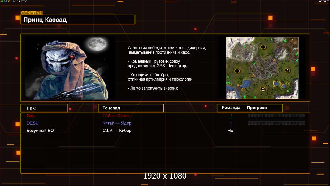This screenshot has height=186, width=330.
Task: Click the 'Нет' team value for the bot
Action: click(231, 131)
